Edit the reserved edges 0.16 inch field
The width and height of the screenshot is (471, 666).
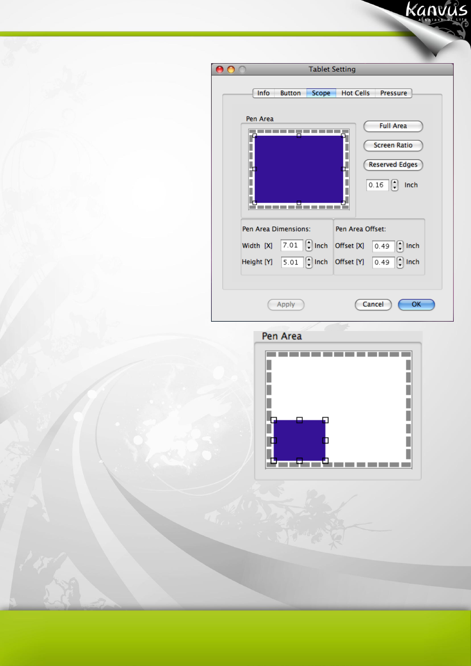(x=378, y=185)
